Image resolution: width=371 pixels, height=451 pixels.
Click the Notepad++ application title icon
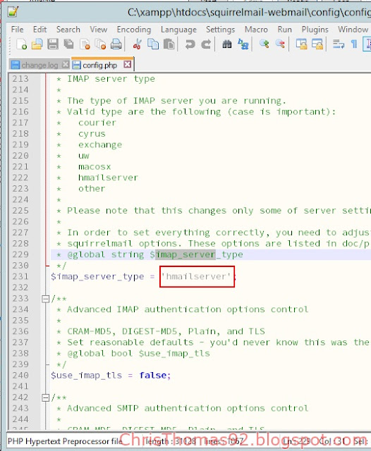click(x=13, y=12)
